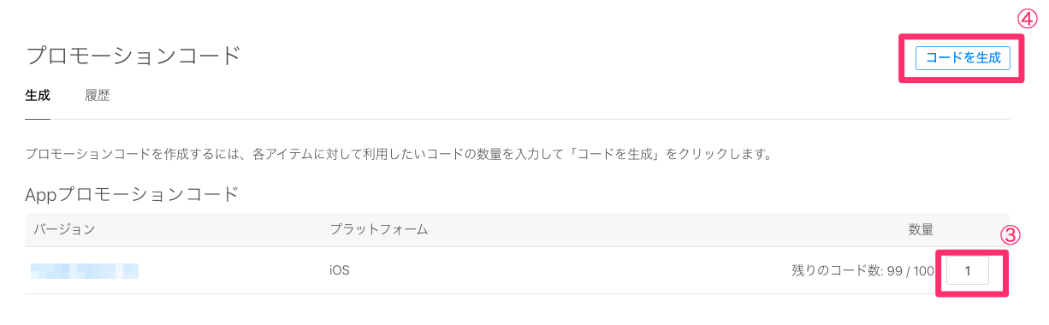Click the プロモーションコード page heading

[133, 56]
